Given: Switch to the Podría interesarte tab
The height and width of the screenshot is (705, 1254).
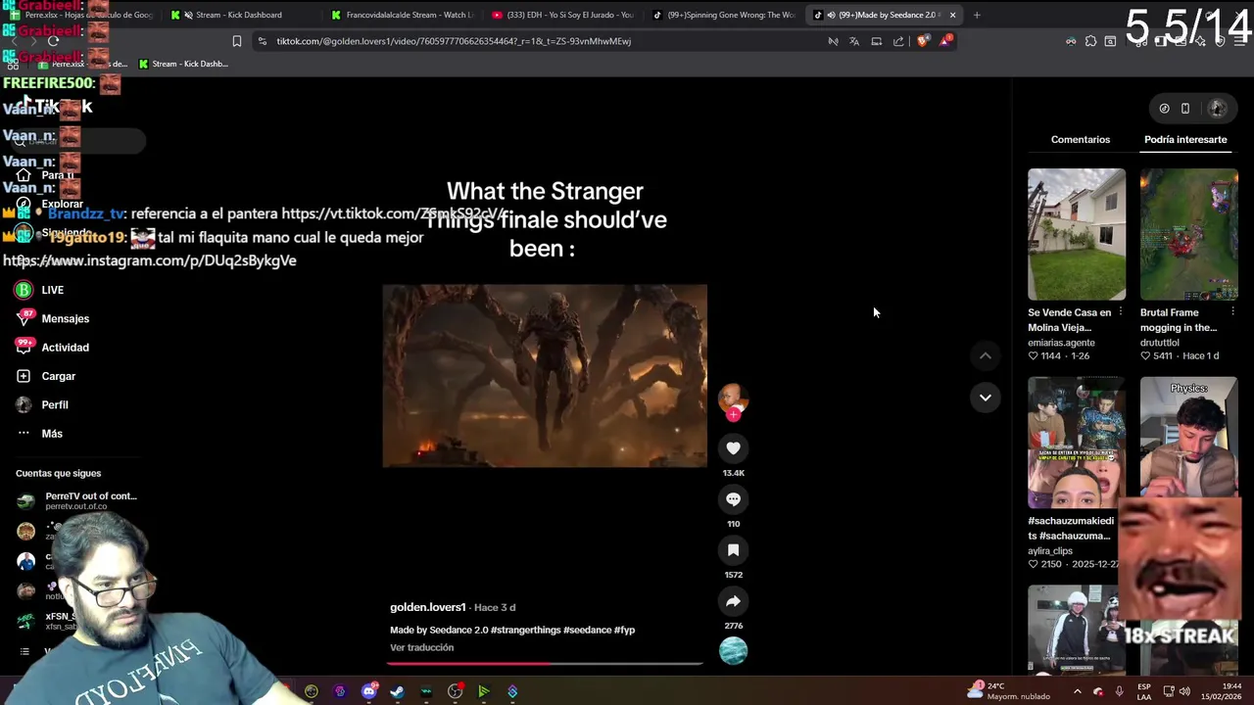Looking at the screenshot, I should coord(1185,140).
